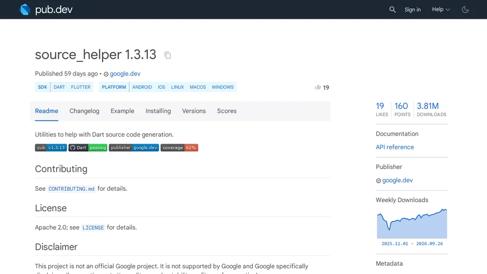Copy package name with clipboard icon
487x274 pixels.
pyautogui.click(x=168, y=55)
